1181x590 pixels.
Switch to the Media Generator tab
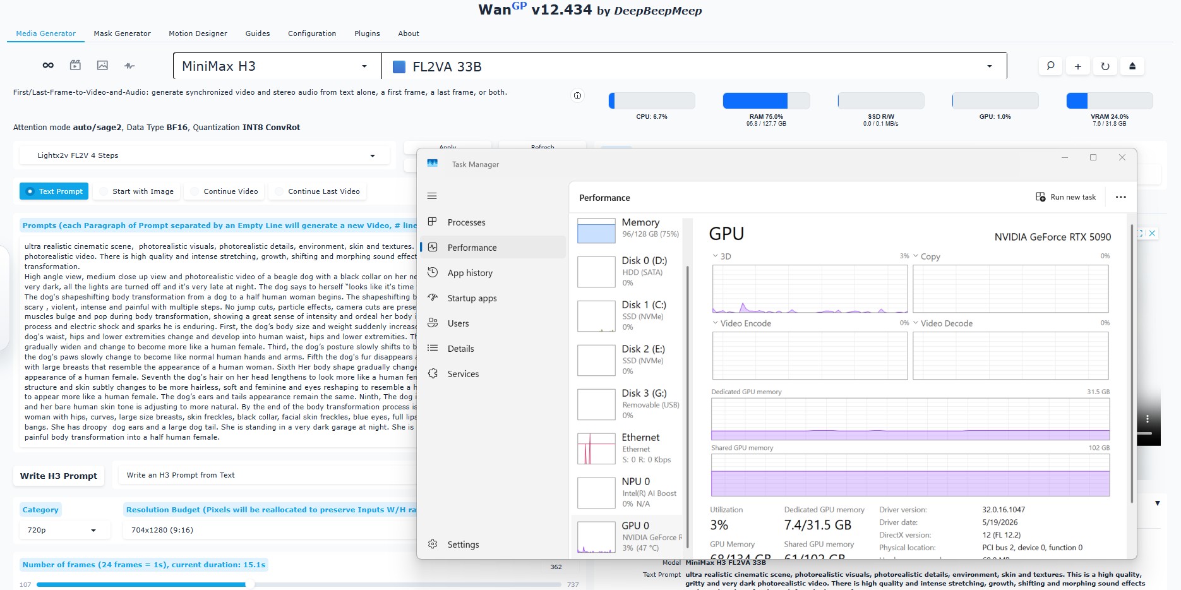click(x=45, y=33)
